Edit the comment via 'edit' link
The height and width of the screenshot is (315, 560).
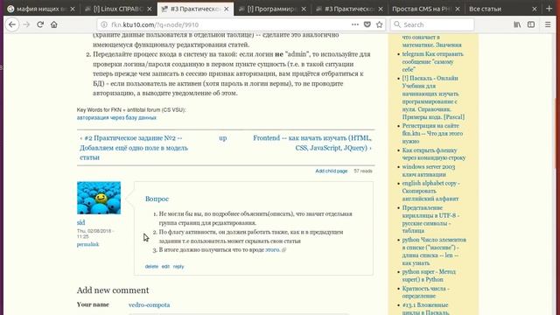pyautogui.click(x=165, y=266)
